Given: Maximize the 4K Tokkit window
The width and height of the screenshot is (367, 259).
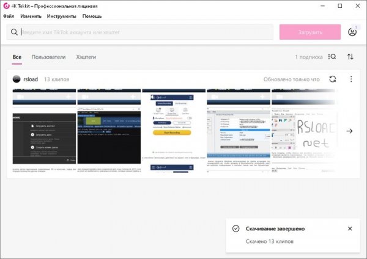Looking at the screenshot, I should (340, 6).
